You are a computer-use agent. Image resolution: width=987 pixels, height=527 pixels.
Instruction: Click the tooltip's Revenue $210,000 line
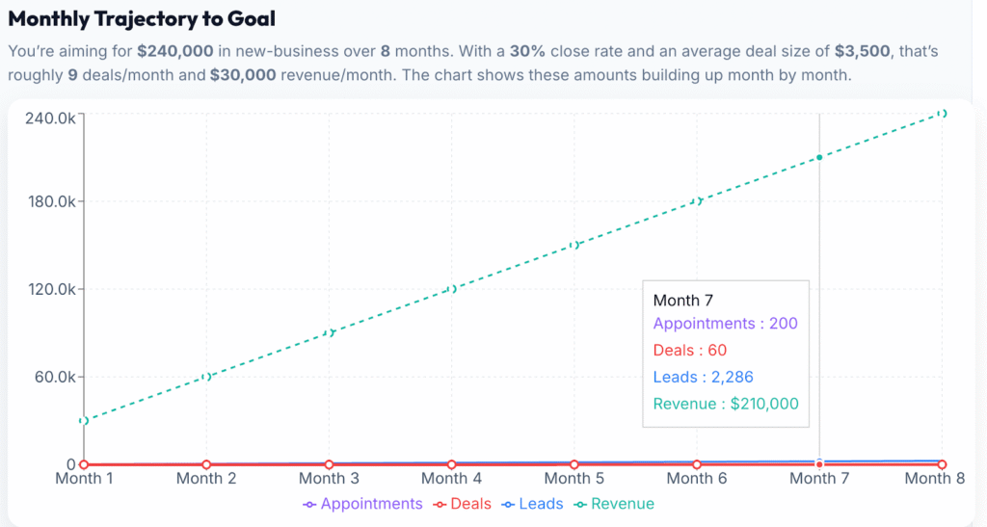726,404
